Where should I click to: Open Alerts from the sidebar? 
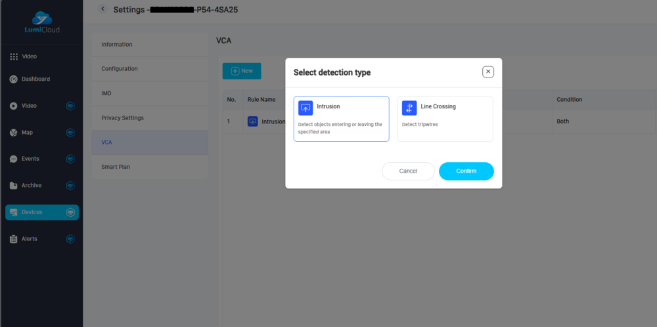(x=29, y=239)
